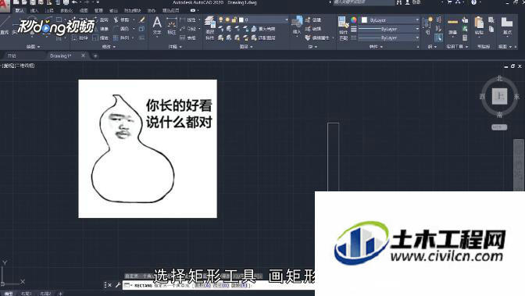Open the 插入 (Insert) ribbon tab
525x296 pixels.
[x=34, y=10]
